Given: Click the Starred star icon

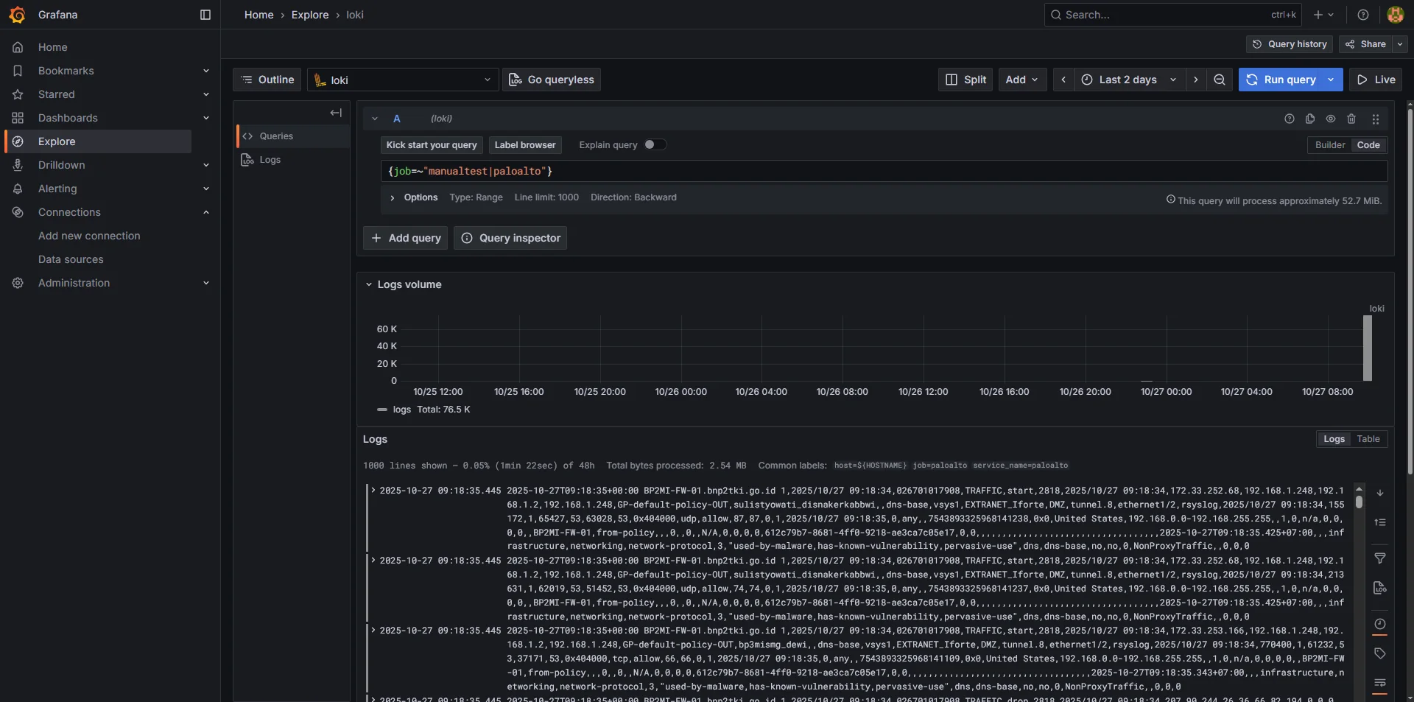Looking at the screenshot, I should 18,94.
